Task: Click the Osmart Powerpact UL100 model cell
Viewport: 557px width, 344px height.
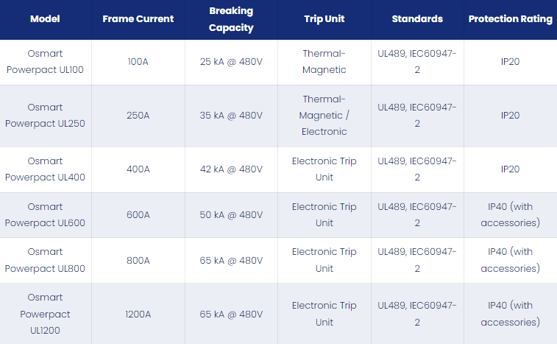Action: 45,62
